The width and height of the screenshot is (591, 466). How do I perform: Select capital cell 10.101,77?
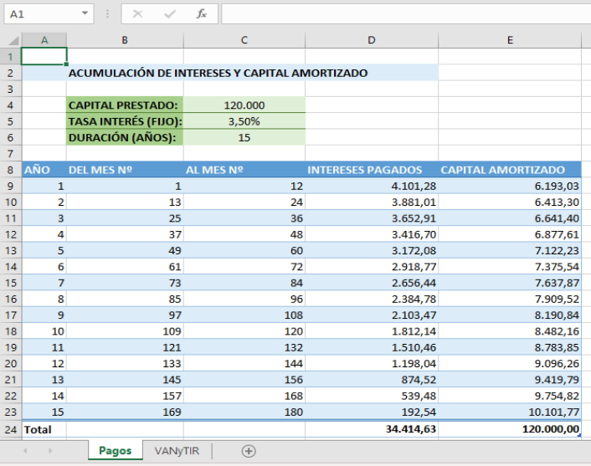pyautogui.click(x=510, y=412)
